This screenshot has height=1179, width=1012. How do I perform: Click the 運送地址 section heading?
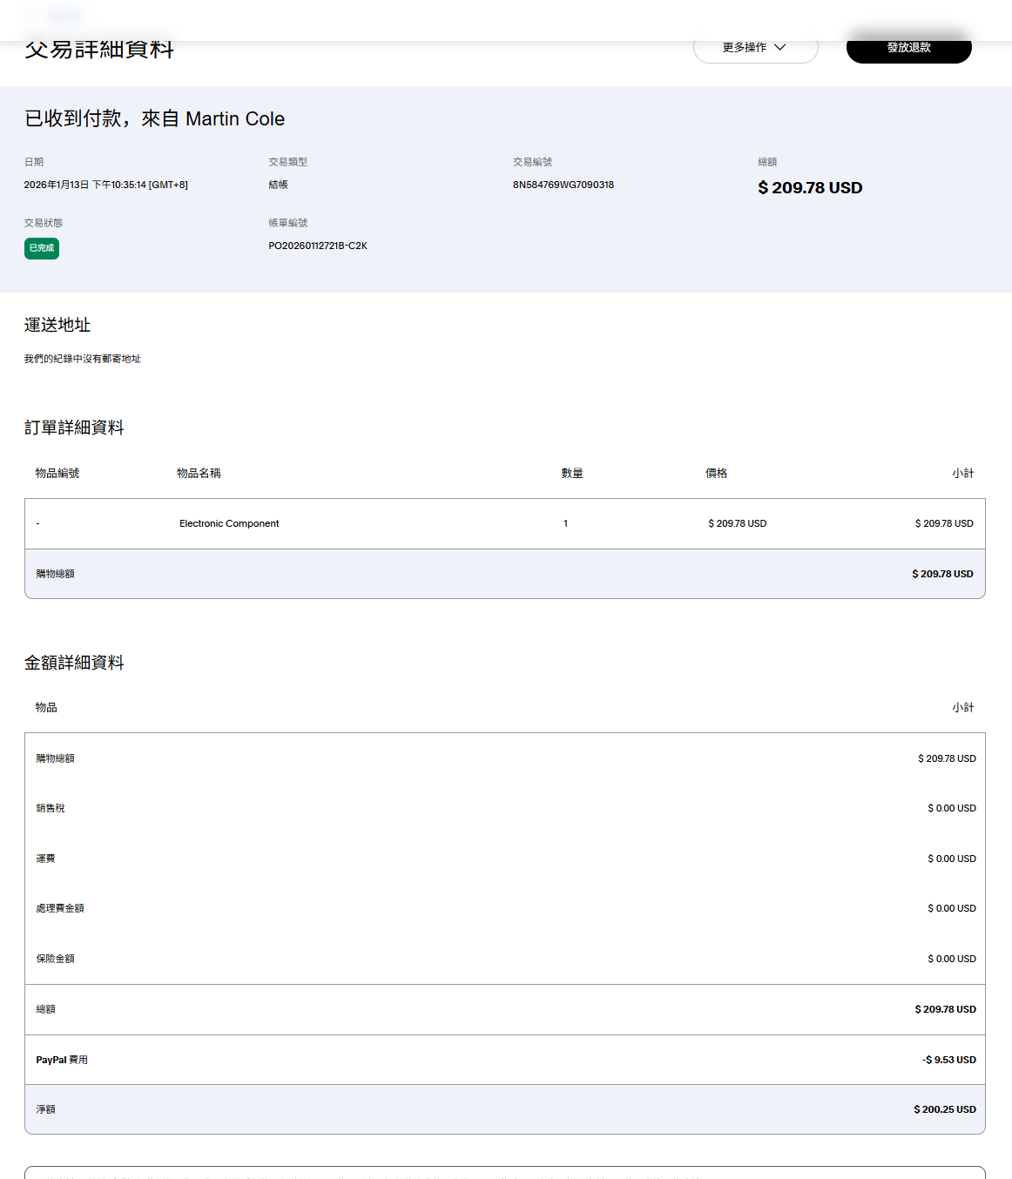[x=57, y=325]
